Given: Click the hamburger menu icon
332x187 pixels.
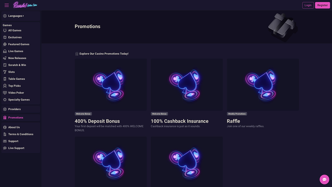Looking at the screenshot, I should [7, 5].
